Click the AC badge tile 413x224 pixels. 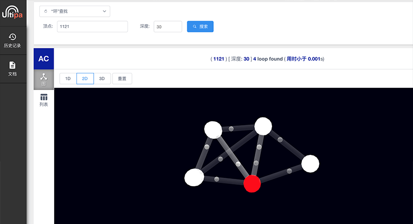44,59
